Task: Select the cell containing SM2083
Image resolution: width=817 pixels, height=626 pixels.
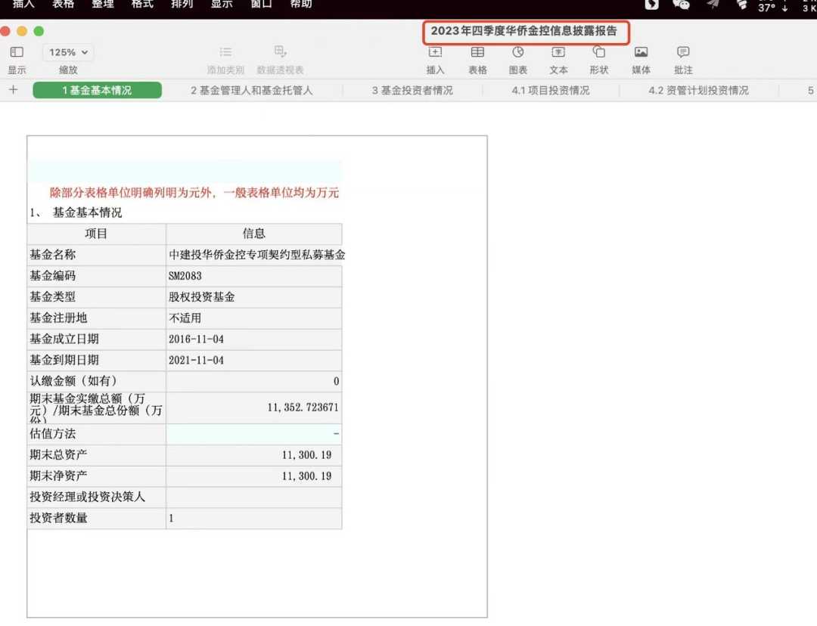Action: pos(253,276)
